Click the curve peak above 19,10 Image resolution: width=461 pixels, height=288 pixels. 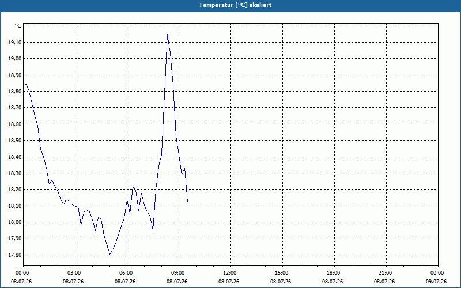click(167, 35)
